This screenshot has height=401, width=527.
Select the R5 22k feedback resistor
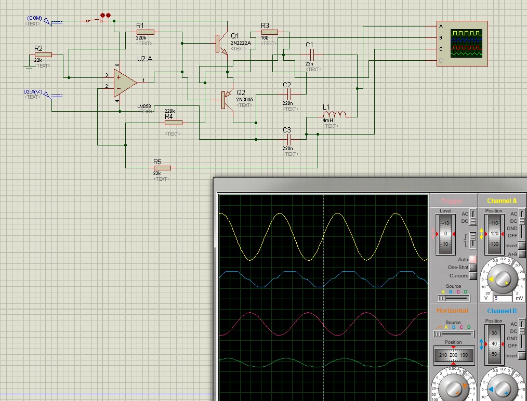click(162, 168)
